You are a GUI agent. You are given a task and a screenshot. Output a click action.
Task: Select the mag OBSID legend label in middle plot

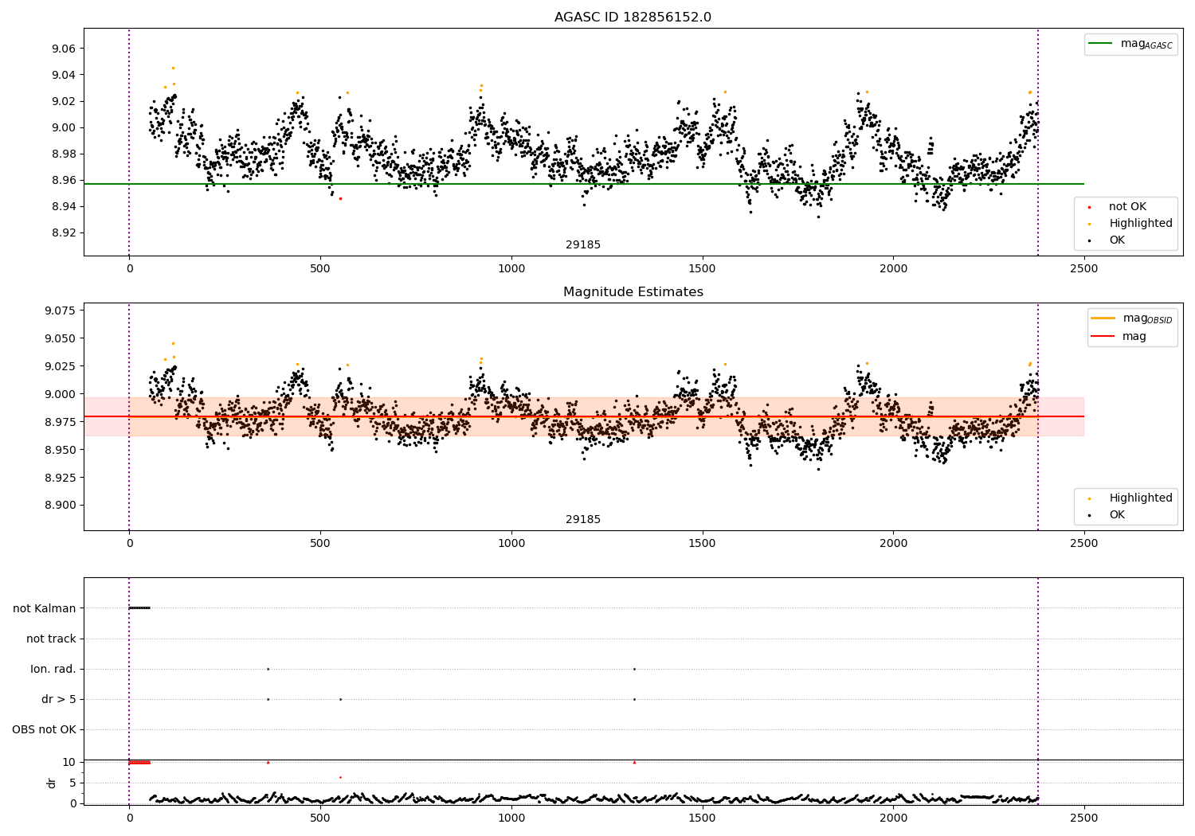pos(1147,318)
